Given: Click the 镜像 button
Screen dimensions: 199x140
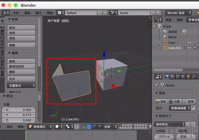Looking at the screenshot, I should click(x=21, y=45).
